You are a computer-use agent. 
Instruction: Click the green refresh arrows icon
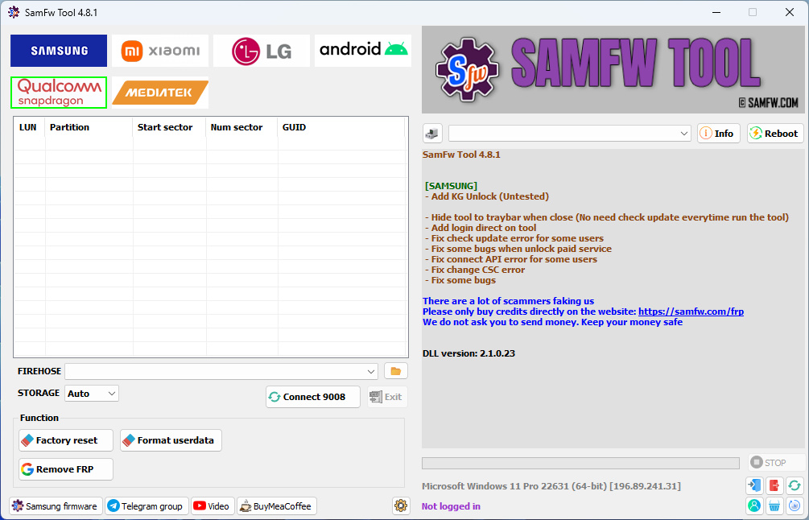click(795, 485)
